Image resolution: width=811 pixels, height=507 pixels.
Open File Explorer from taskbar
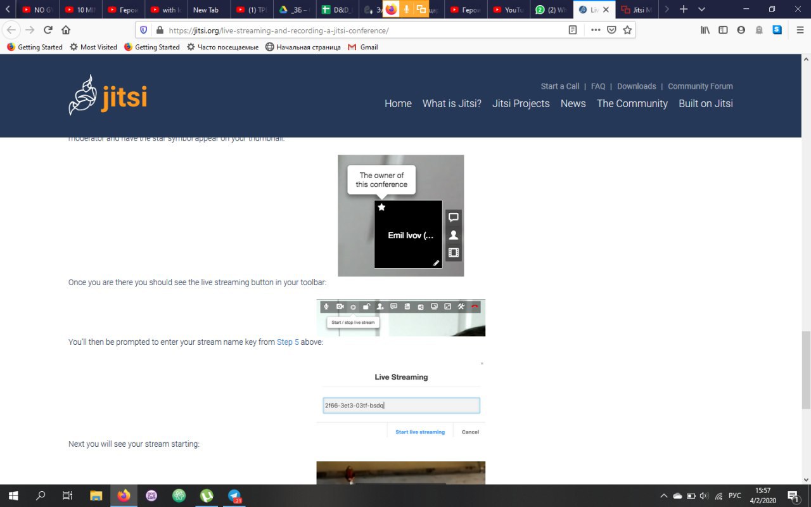(x=96, y=496)
